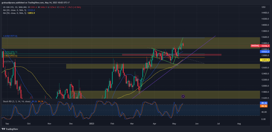Viewport: 272px width, 132px height.
Task: Click the 14400.0 price axis label
Action: click(265, 13)
